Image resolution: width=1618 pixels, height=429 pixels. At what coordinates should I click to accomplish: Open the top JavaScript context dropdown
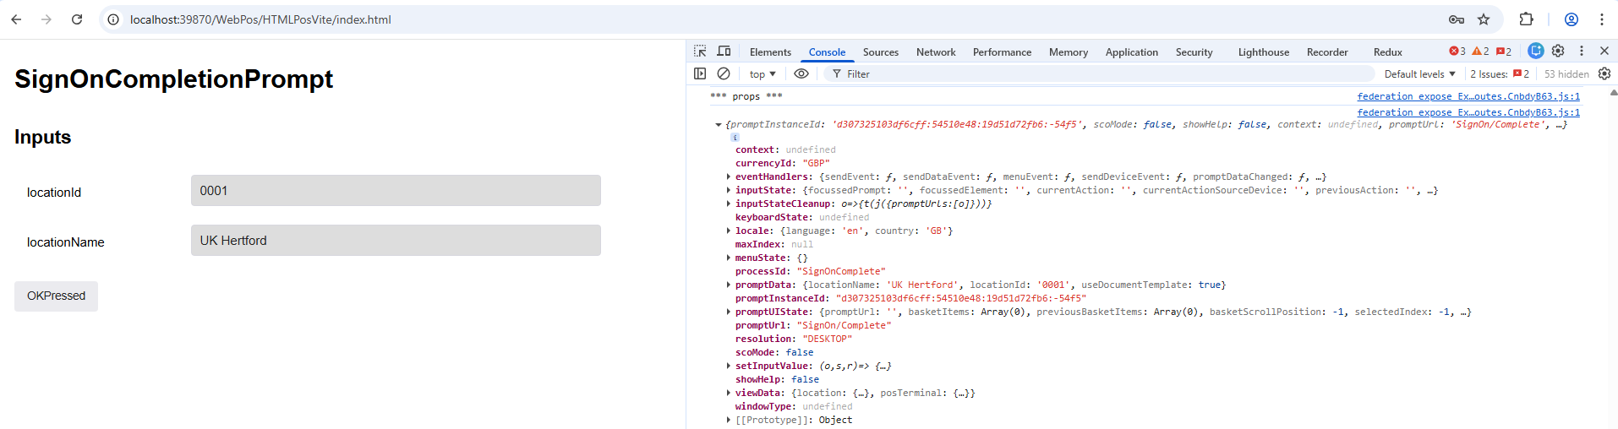[x=762, y=74]
